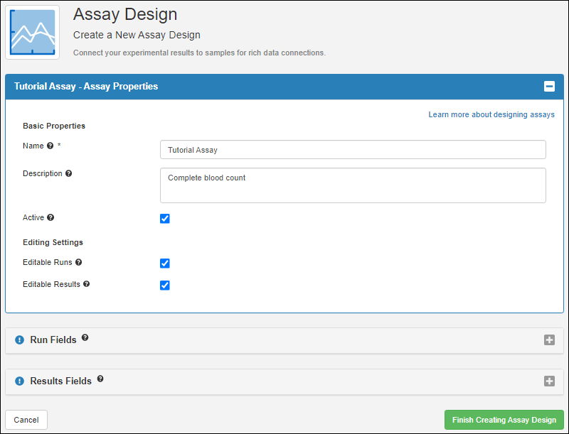Image resolution: width=569 pixels, height=434 pixels.
Task: Collapse the Assay Properties panel
Action: pos(549,87)
